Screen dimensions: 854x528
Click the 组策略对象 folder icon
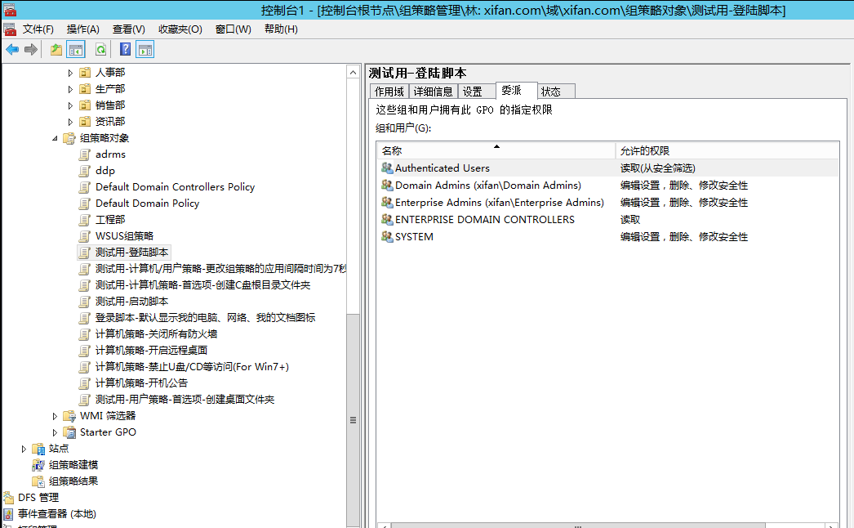pos(69,138)
